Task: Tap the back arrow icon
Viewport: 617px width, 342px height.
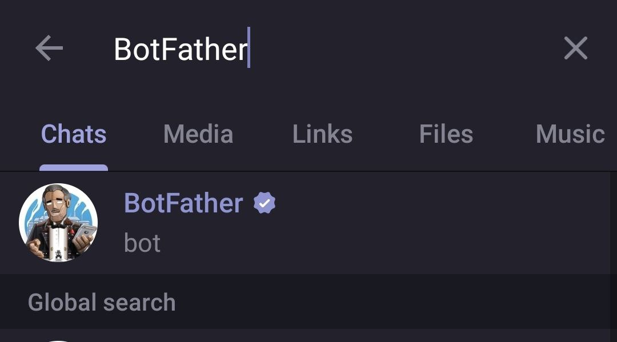Action: point(49,49)
